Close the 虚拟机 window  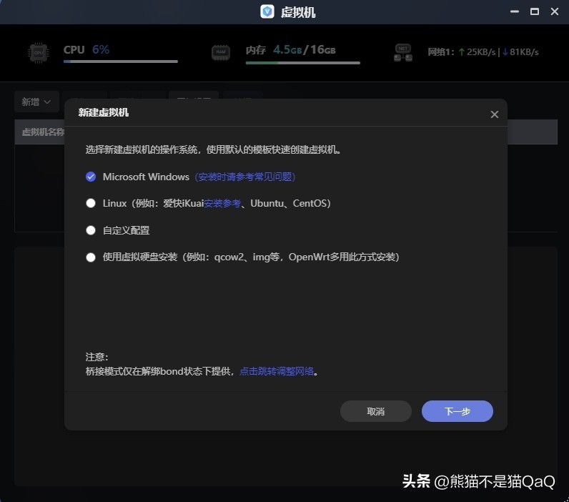[x=555, y=11]
